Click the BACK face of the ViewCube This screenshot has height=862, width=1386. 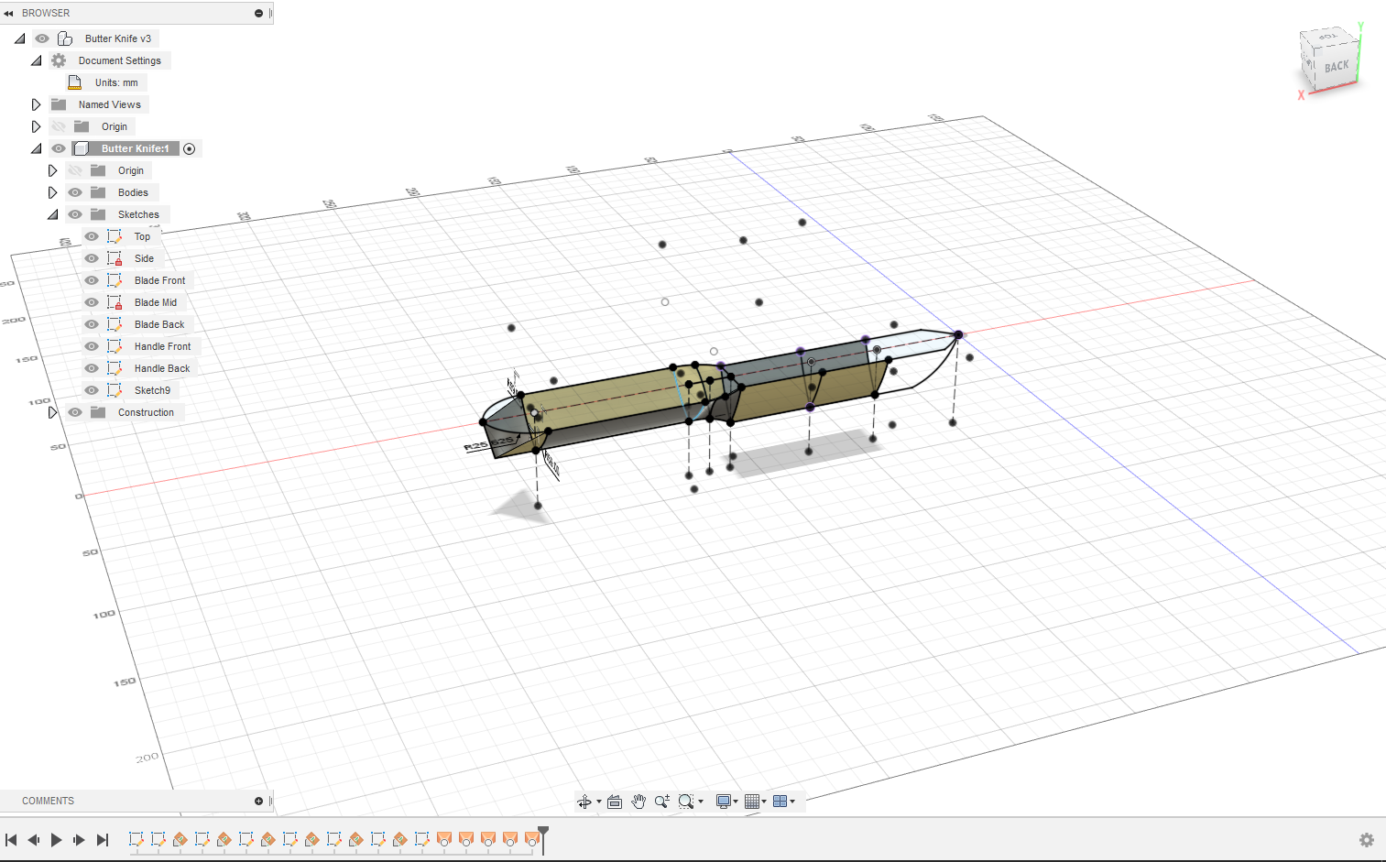pyautogui.click(x=1336, y=67)
